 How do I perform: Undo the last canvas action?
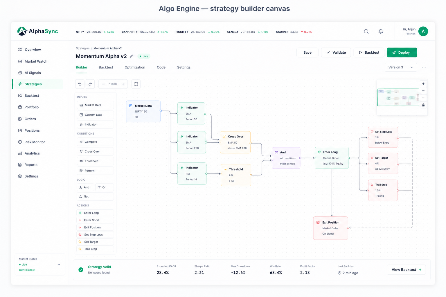tap(80, 84)
